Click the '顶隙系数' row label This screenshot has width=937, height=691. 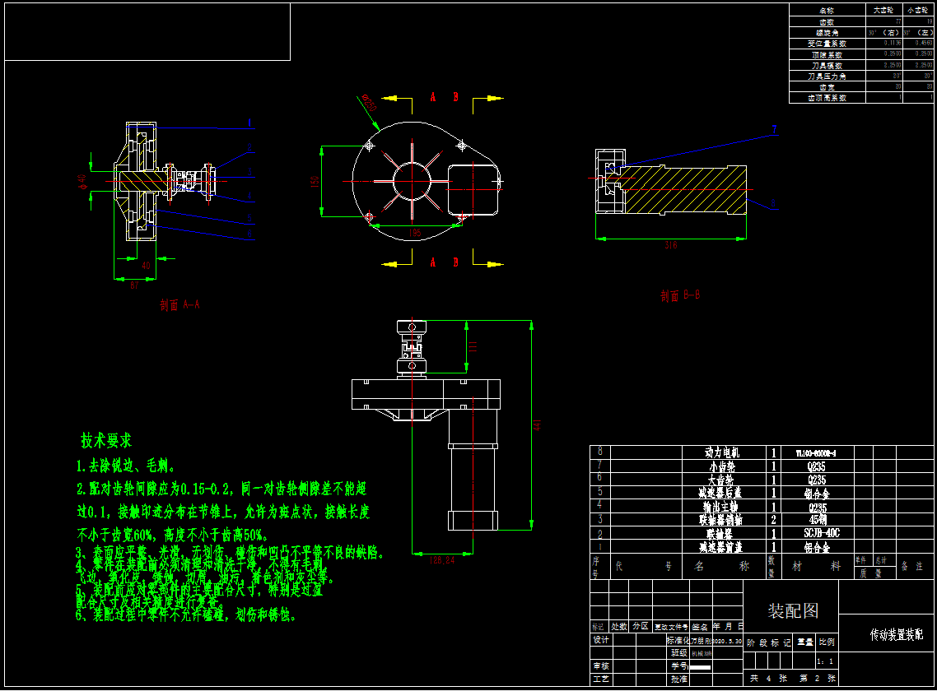(827, 54)
